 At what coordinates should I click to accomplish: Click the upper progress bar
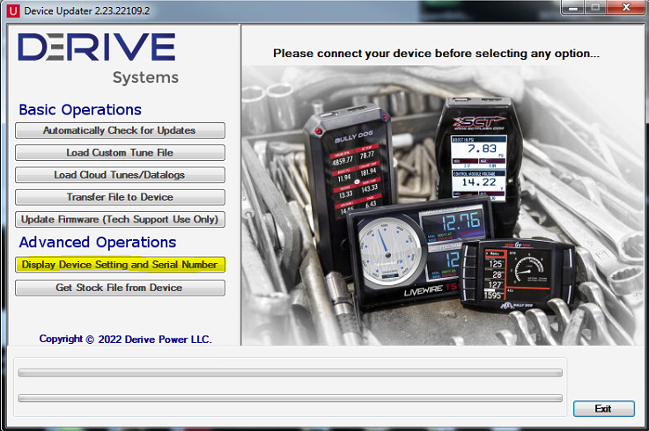pos(290,373)
